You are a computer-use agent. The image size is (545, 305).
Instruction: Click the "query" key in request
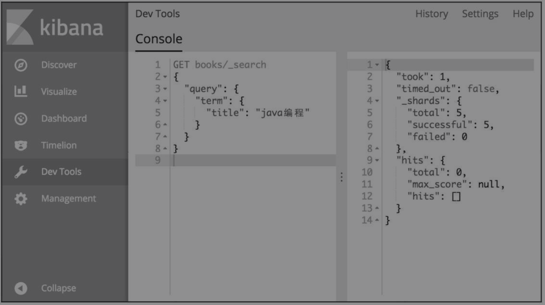coord(203,89)
